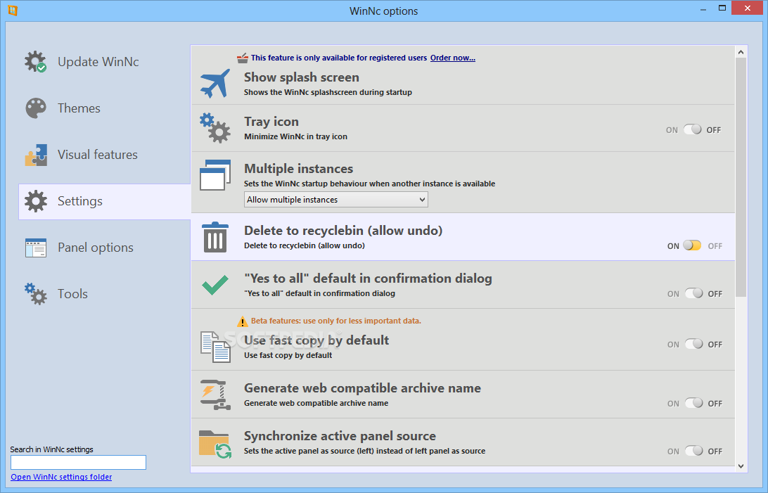Click the compress clamp icon for archive name

(x=215, y=395)
